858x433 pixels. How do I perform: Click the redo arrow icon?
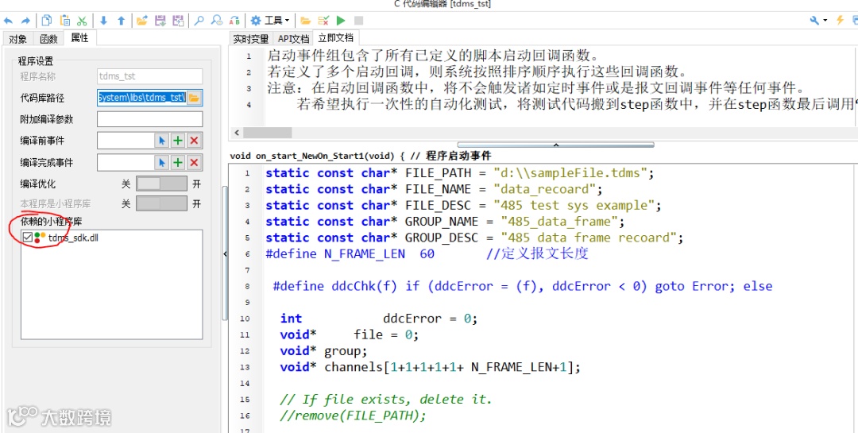[25, 21]
